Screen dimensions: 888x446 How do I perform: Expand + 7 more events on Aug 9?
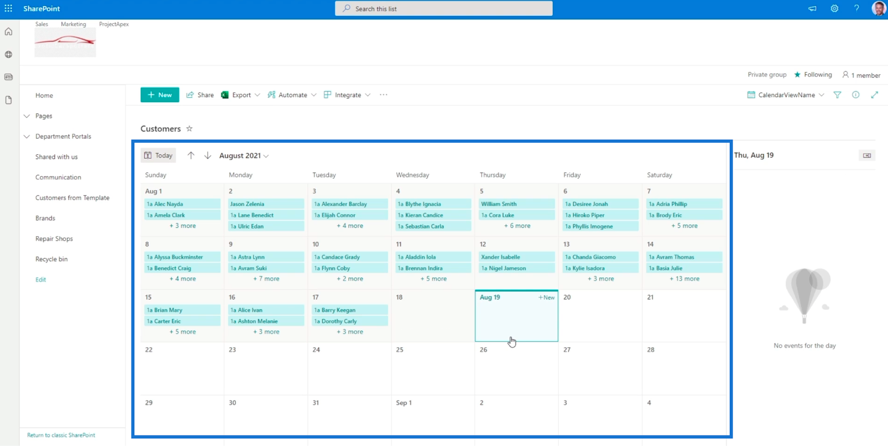266,279
